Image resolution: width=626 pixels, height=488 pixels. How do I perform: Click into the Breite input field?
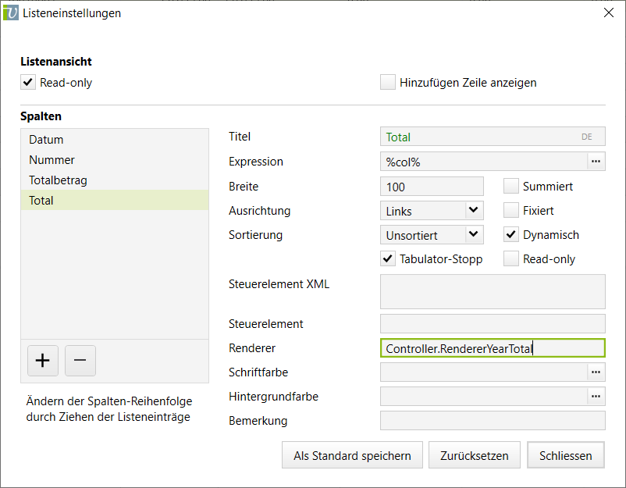point(431,187)
